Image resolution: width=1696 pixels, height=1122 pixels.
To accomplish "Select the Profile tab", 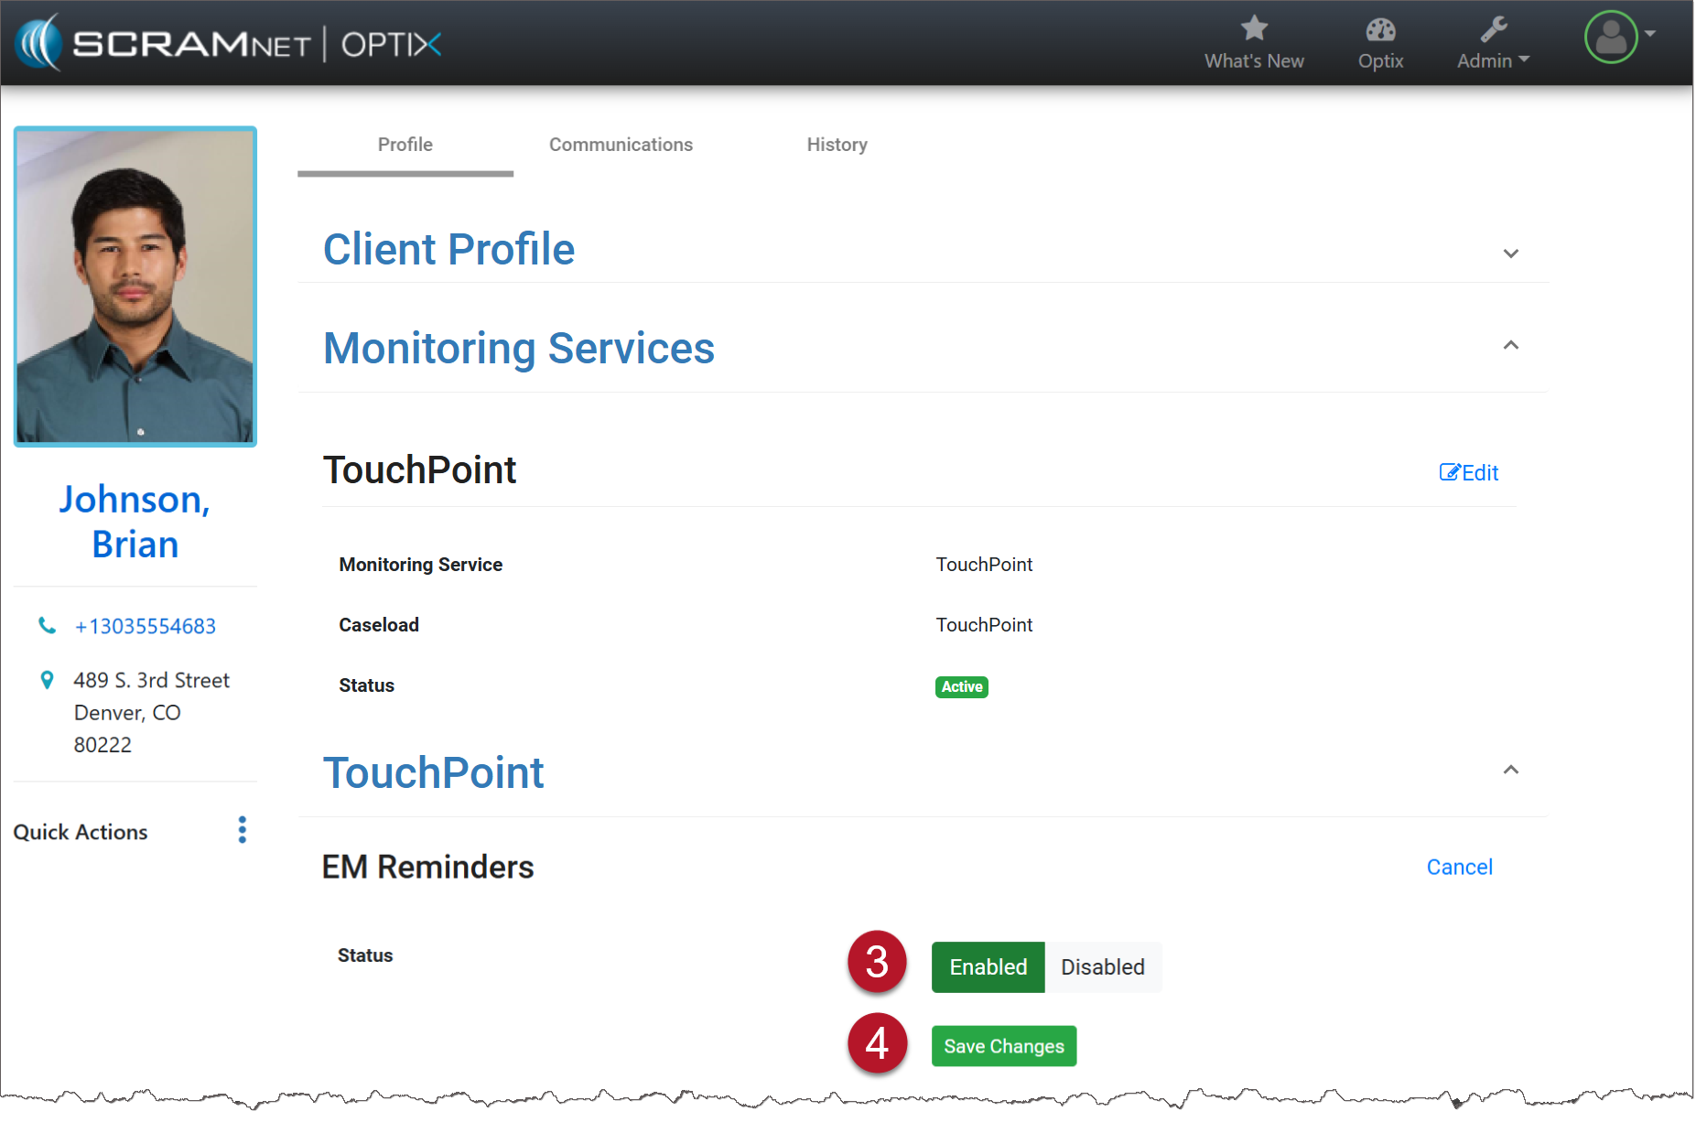I will [x=405, y=145].
